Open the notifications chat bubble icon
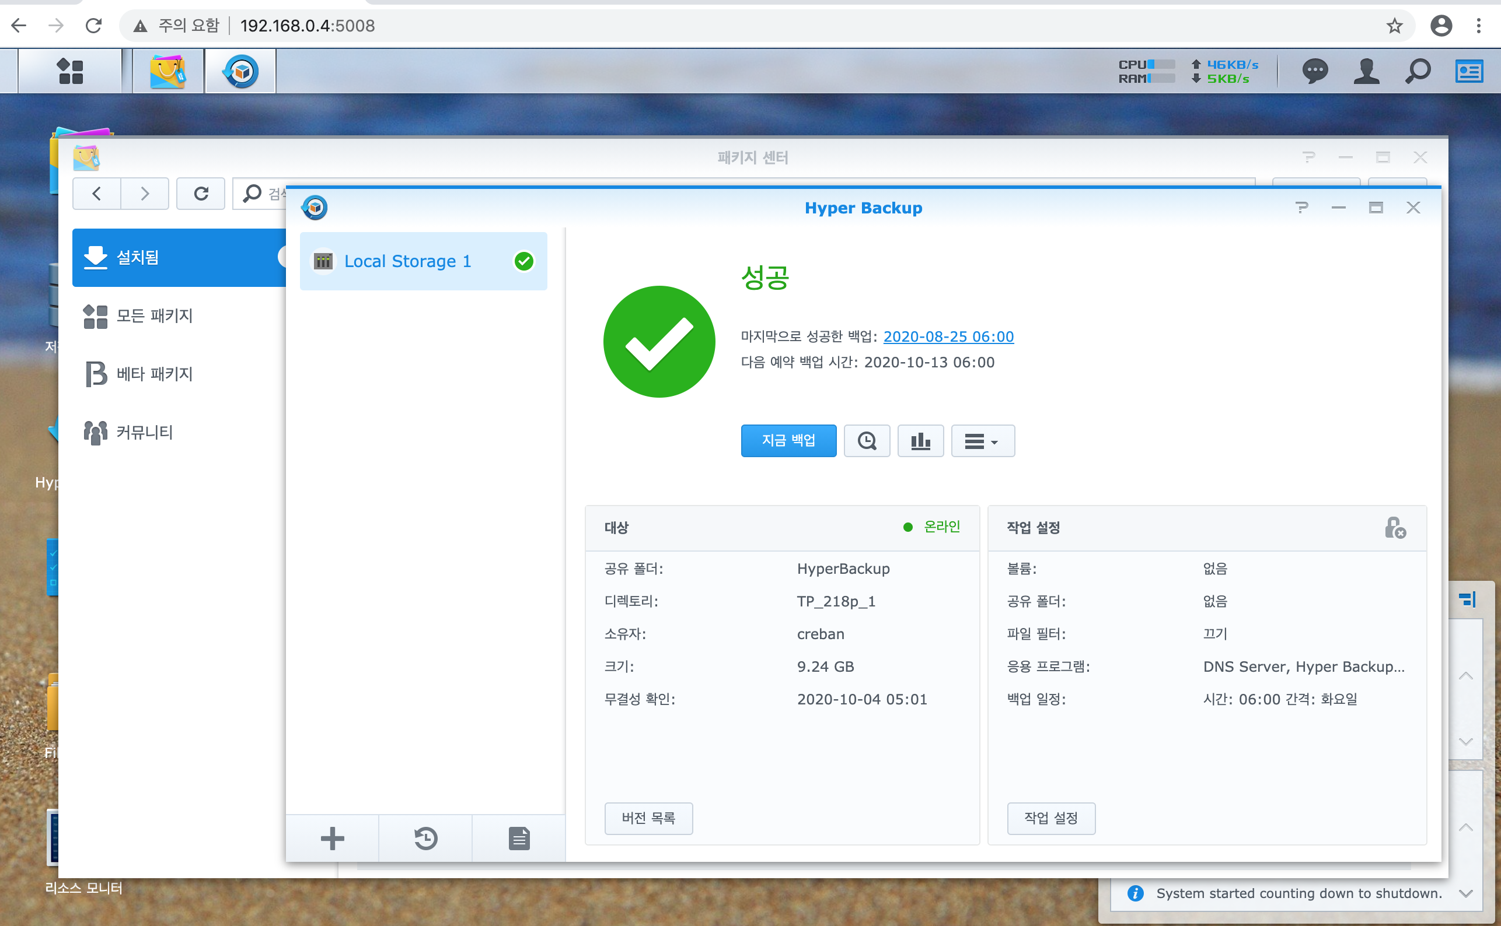1501x926 pixels. 1314,72
